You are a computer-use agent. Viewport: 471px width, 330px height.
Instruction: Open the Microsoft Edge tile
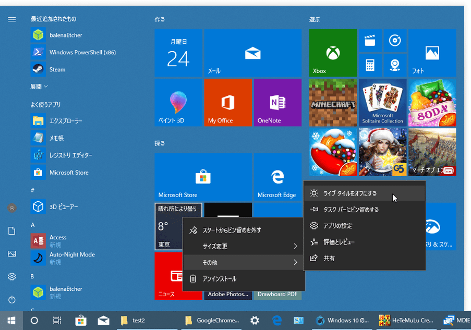[277, 177]
